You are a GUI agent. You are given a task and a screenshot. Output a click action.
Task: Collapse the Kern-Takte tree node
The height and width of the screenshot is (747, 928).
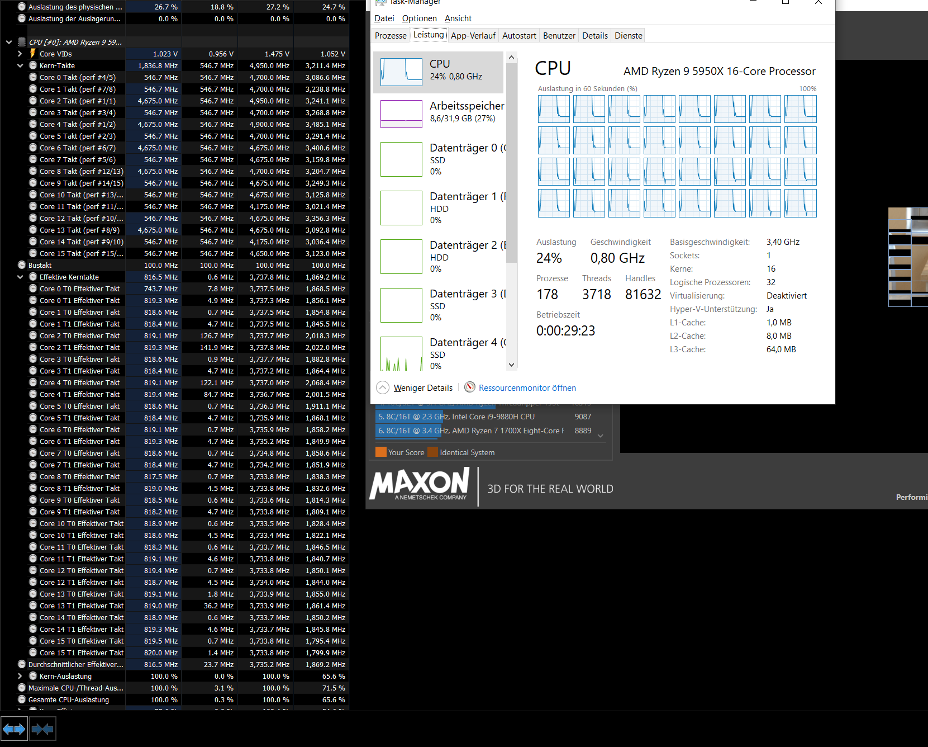pos(20,65)
